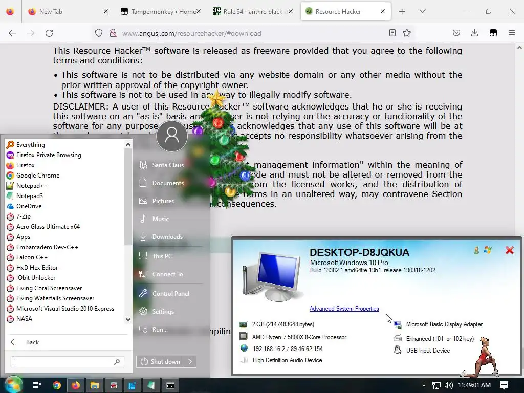Switch to the Tampermonkey Home tab
524x393 pixels.
tap(160, 11)
